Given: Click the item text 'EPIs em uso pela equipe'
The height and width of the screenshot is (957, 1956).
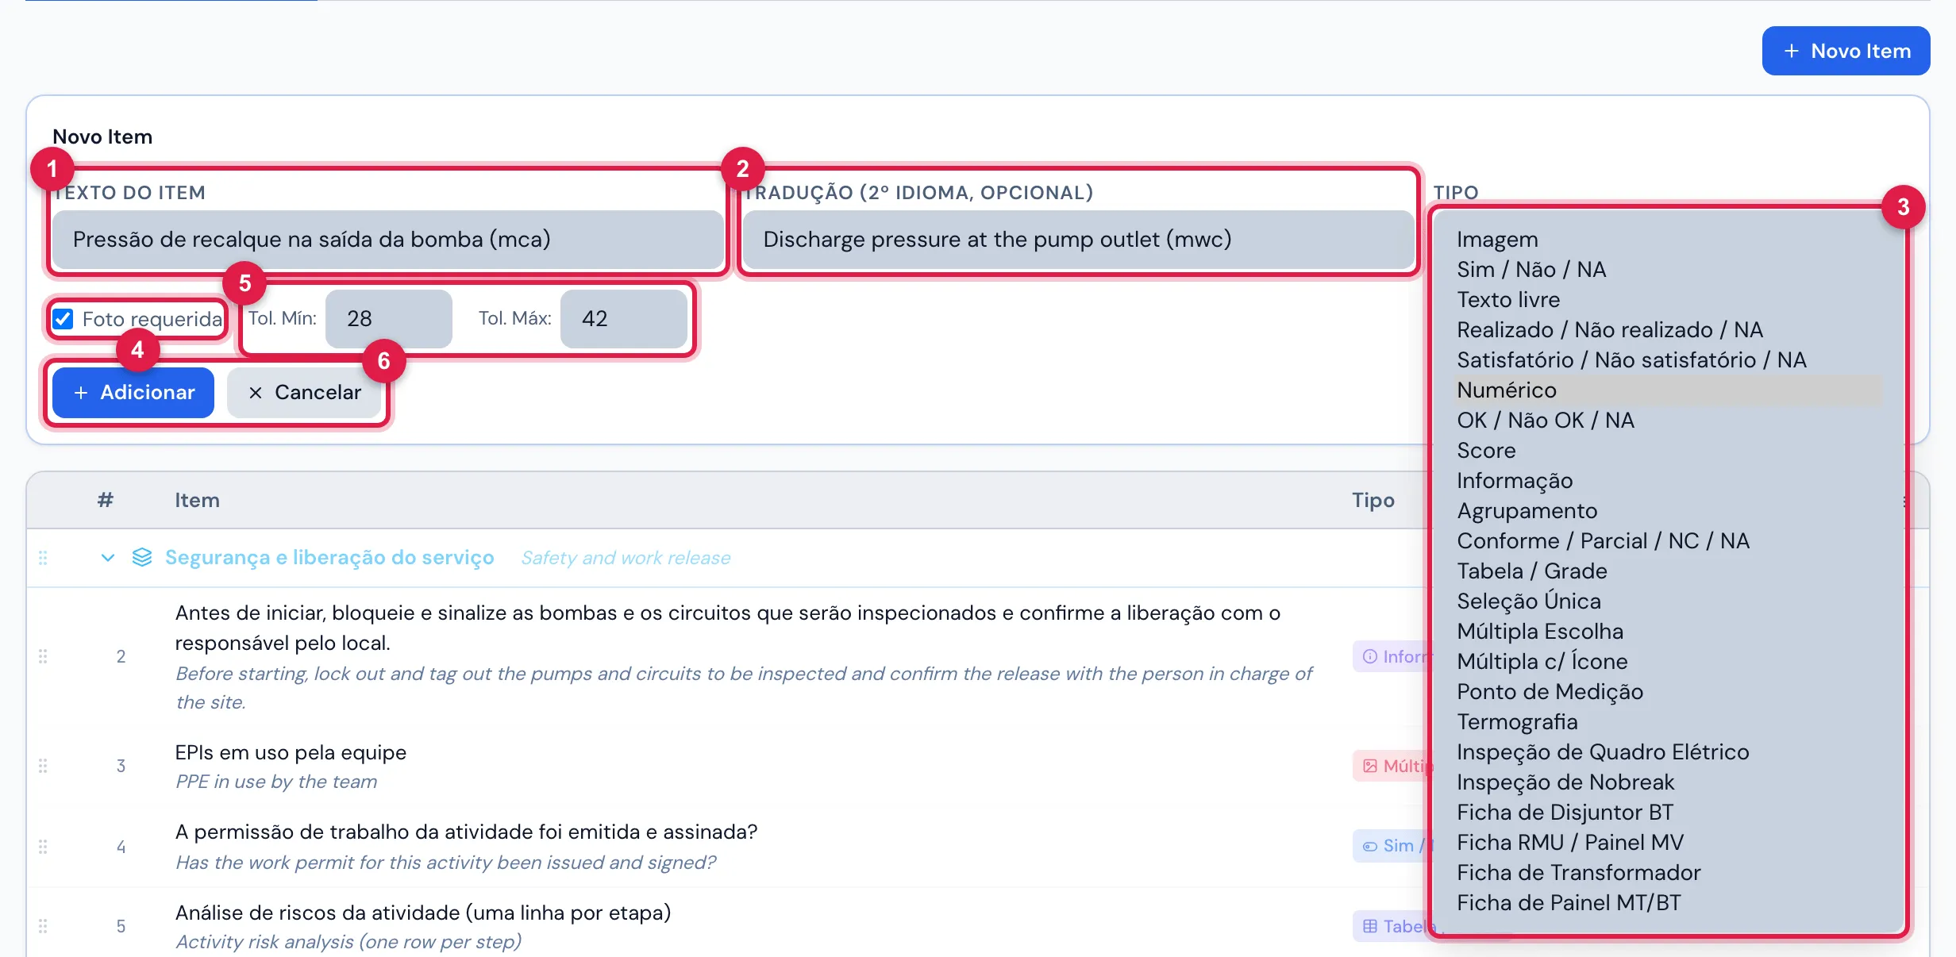Looking at the screenshot, I should pos(291,752).
